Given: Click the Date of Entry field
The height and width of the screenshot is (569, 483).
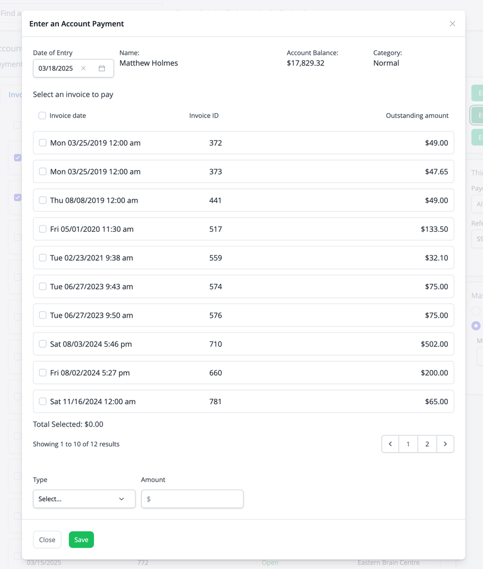Looking at the screenshot, I should tap(58, 69).
